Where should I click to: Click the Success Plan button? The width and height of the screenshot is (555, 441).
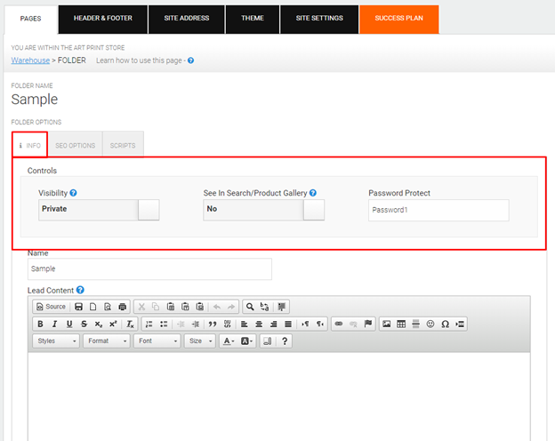[x=399, y=18]
